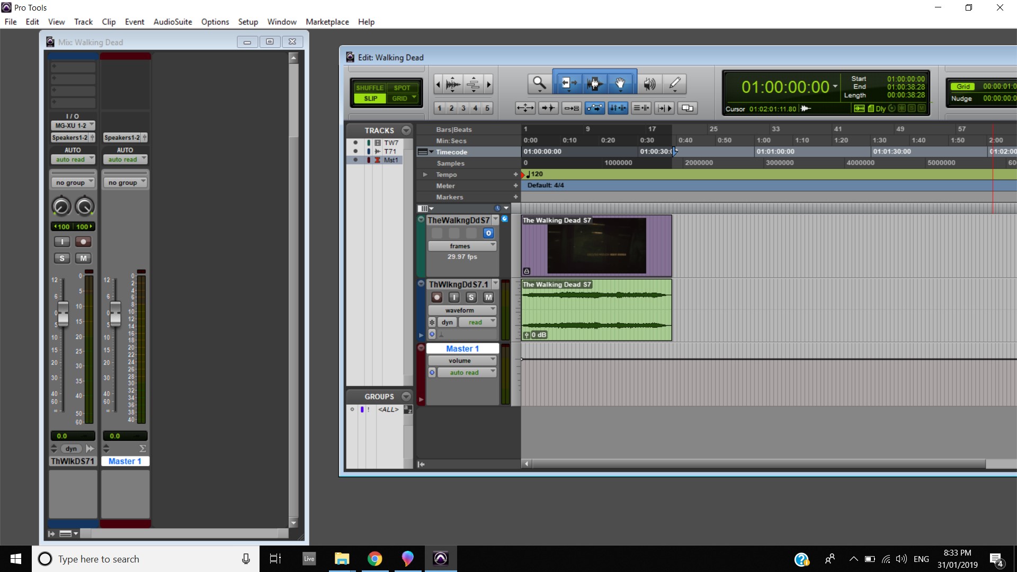The image size is (1017, 572).
Task: Open the AudioSuite menu
Action: click(173, 22)
